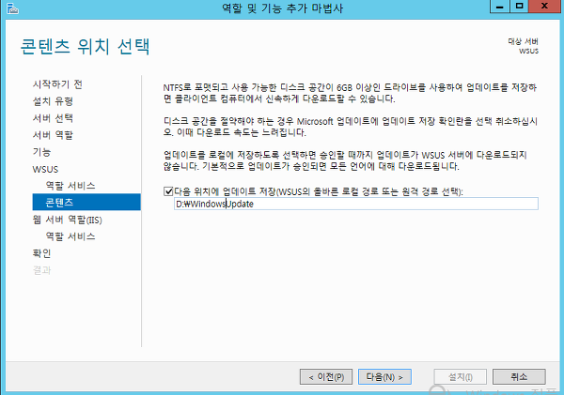Open the 웹 서버 역할(IIS) step
The height and width of the screenshot is (395, 564).
(68, 220)
